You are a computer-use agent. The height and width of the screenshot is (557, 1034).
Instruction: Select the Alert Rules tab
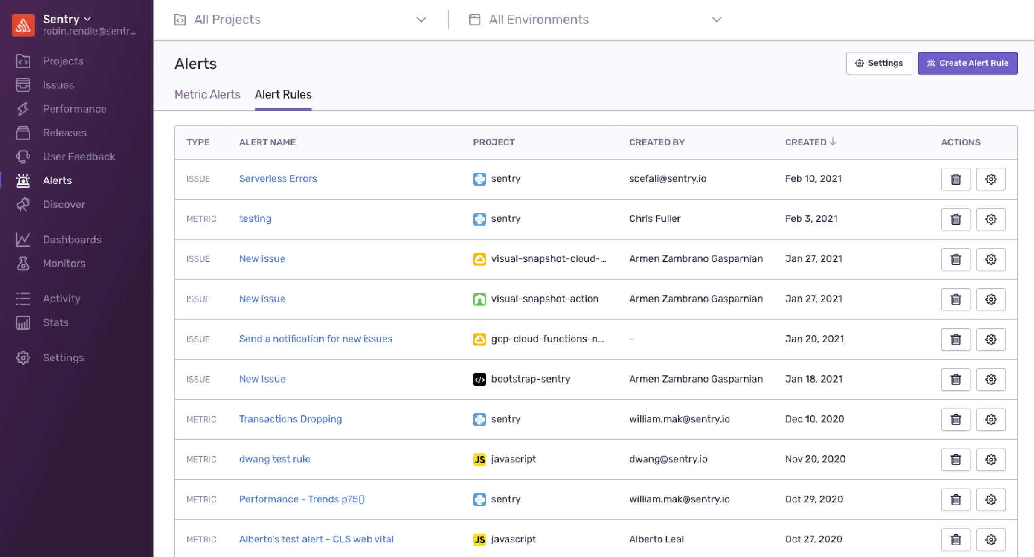point(283,94)
